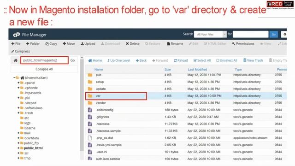
Task: Click the Restore toolbar button
Action: tap(153, 44)
